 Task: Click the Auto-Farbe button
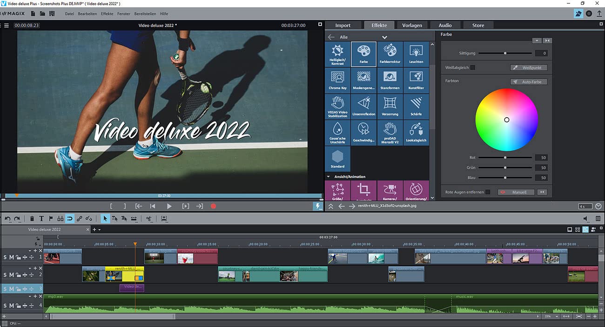tap(528, 82)
